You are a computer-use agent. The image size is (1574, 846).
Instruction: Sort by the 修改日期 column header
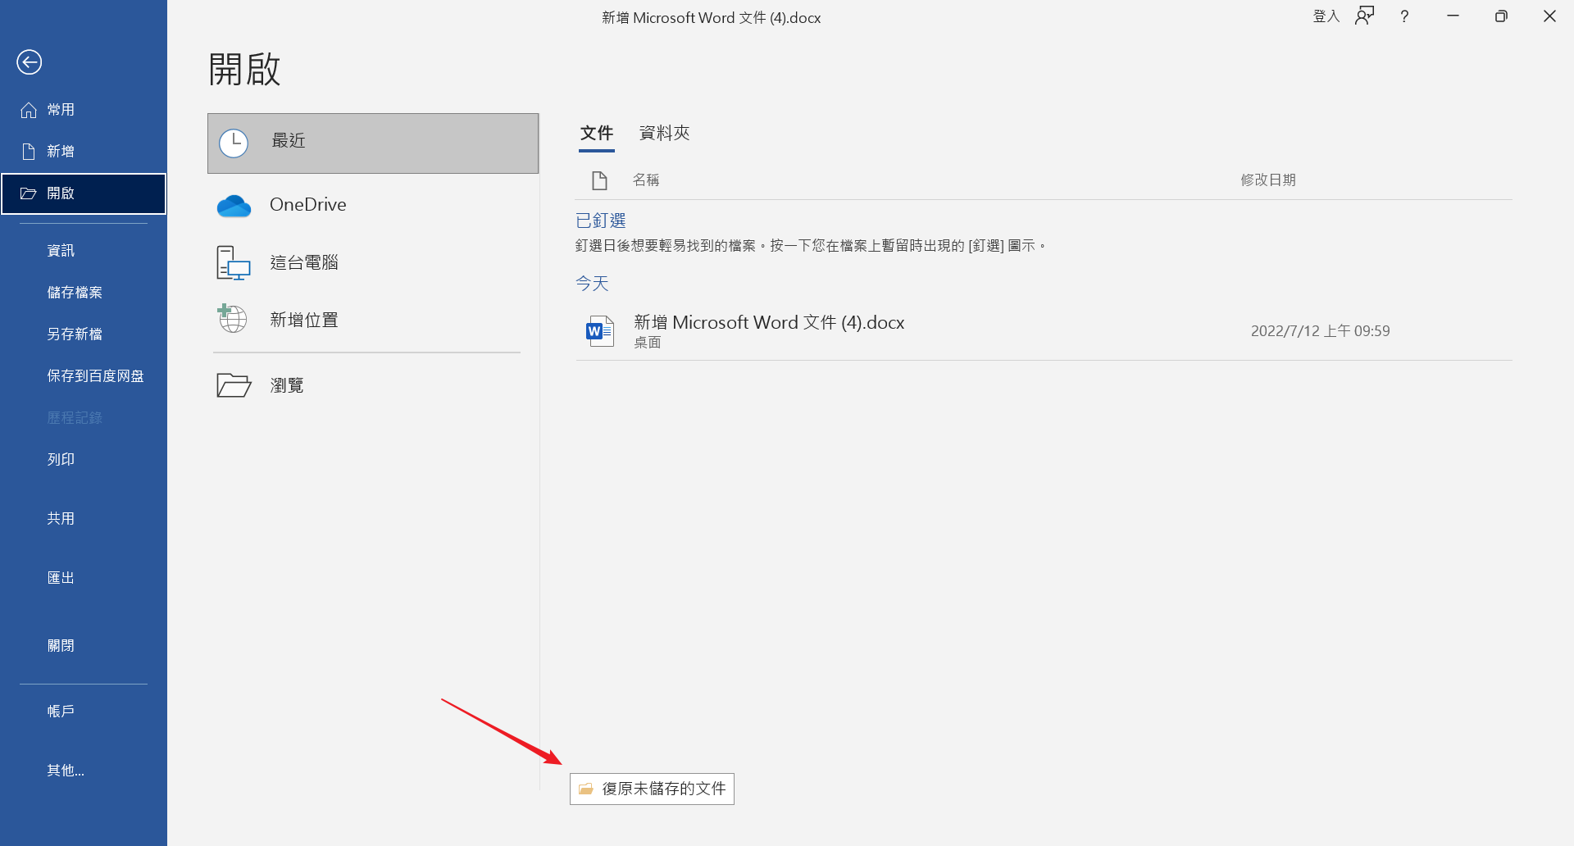click(1267, 180)
